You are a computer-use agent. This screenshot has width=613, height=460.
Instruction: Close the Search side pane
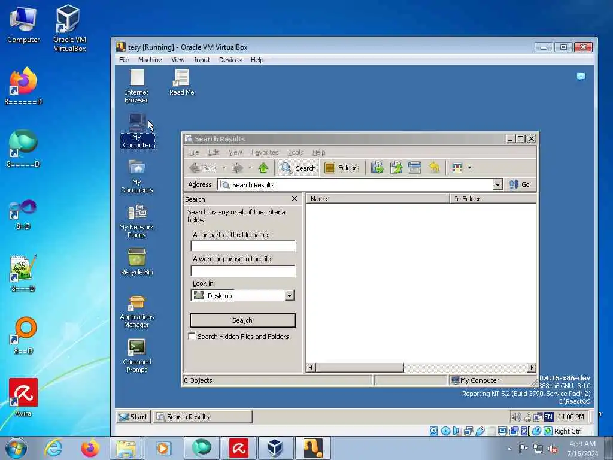(295, 199)
